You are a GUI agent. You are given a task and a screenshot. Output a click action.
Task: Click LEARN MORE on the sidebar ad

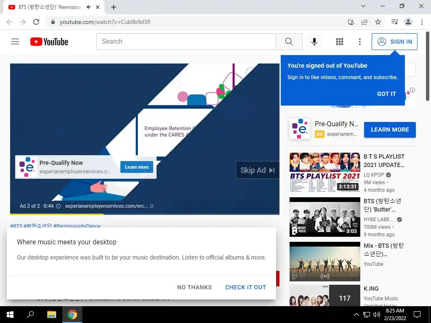click(390, 130)
